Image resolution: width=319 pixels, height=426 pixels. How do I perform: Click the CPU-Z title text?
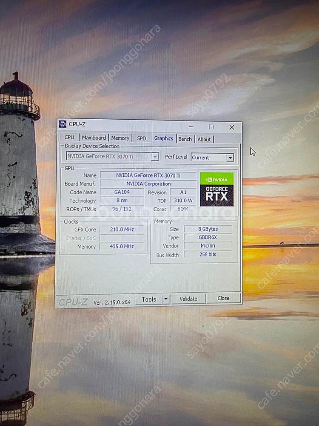click(77, 124)
